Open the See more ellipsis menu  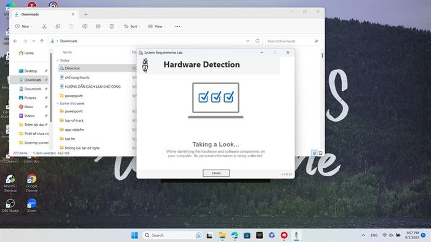pos(177,26)
